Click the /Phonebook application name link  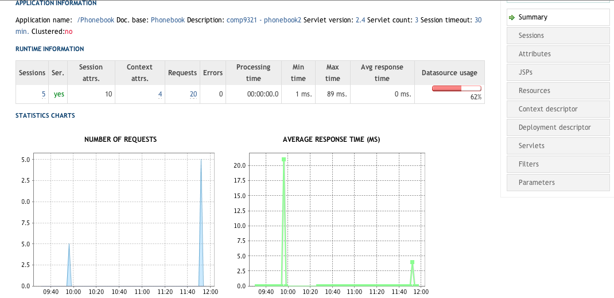(95, 20)
